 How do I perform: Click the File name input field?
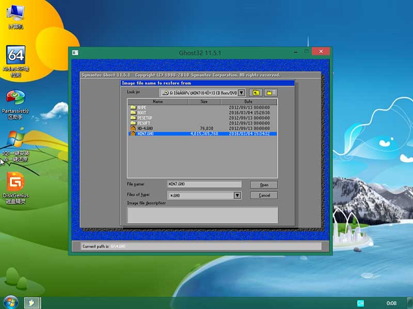point(204,184)
